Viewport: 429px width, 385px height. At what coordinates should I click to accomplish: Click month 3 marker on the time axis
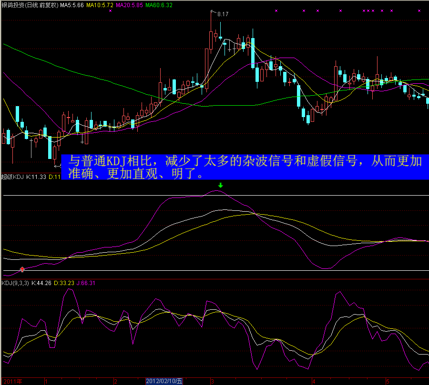(x=212, y=381)
